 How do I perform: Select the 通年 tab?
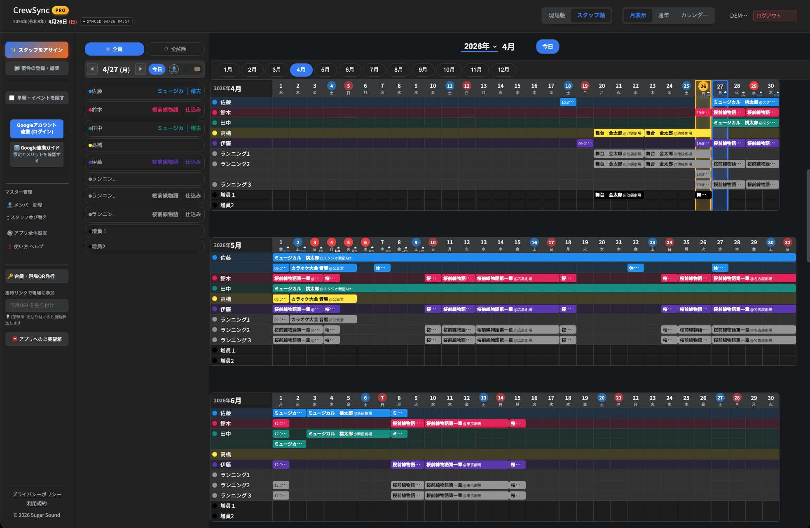tap(663, 15)
